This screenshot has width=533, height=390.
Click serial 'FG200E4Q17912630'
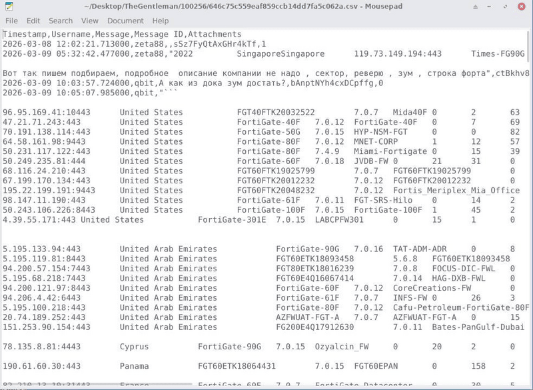tap(314, 327)
